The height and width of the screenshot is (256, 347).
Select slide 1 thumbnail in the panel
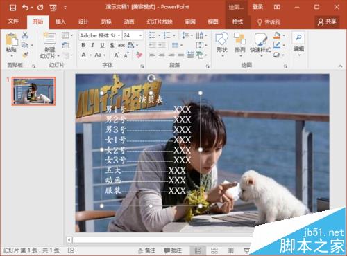[33, 91]
